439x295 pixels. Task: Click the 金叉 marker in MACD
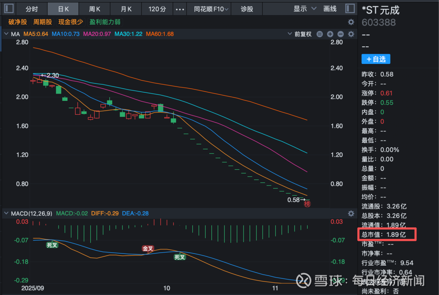click(148, 248)
